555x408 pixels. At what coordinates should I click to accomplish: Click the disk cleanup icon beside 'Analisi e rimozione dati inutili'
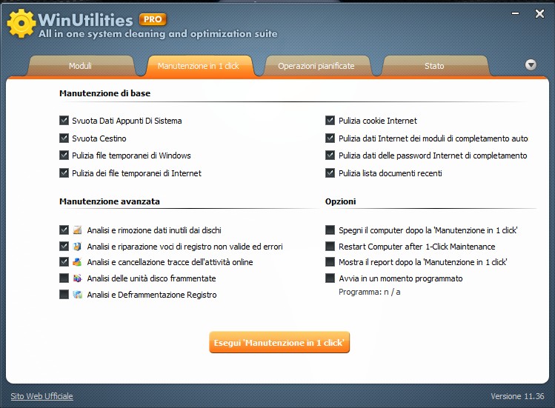coord(78,230)
